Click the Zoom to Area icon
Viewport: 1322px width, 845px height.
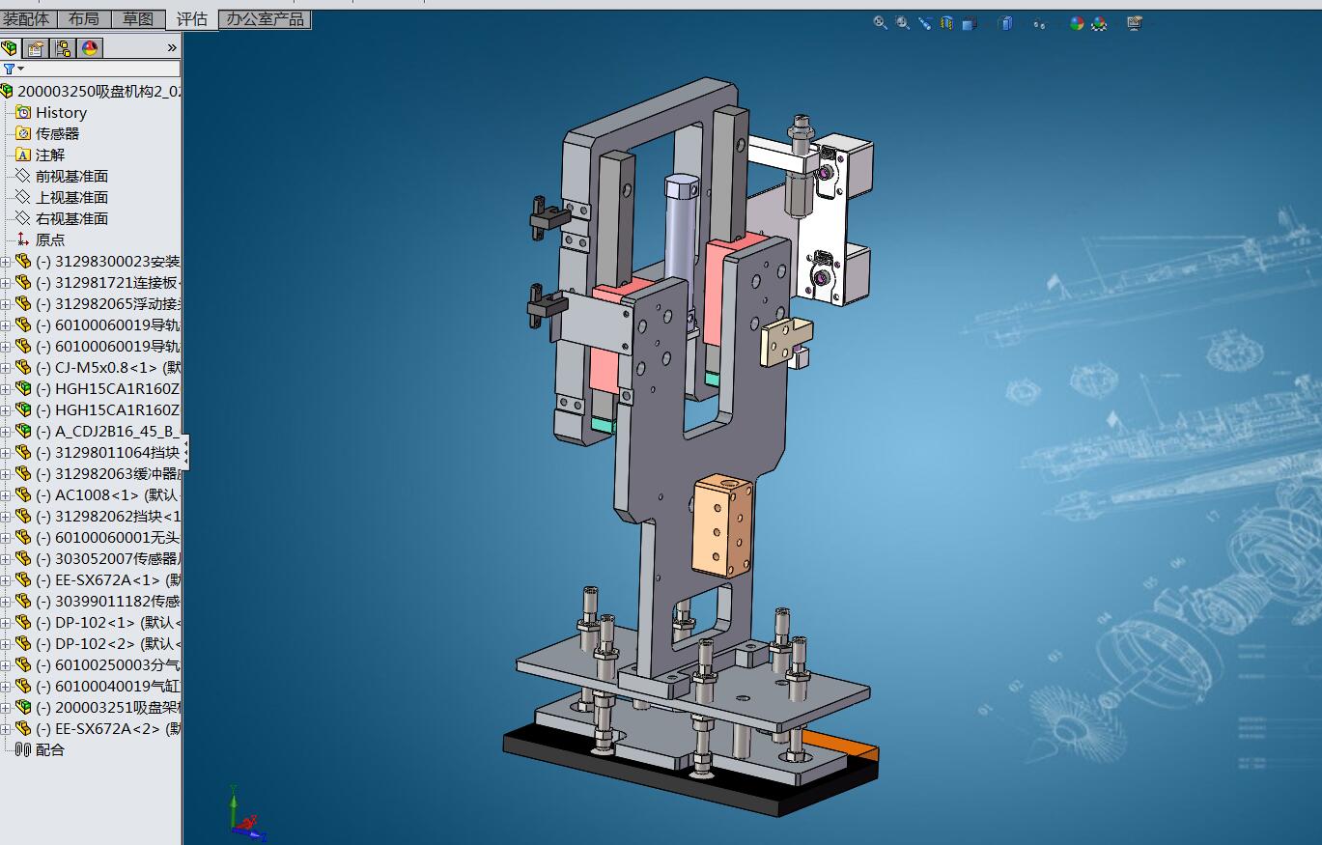click(x=903, y=22)
